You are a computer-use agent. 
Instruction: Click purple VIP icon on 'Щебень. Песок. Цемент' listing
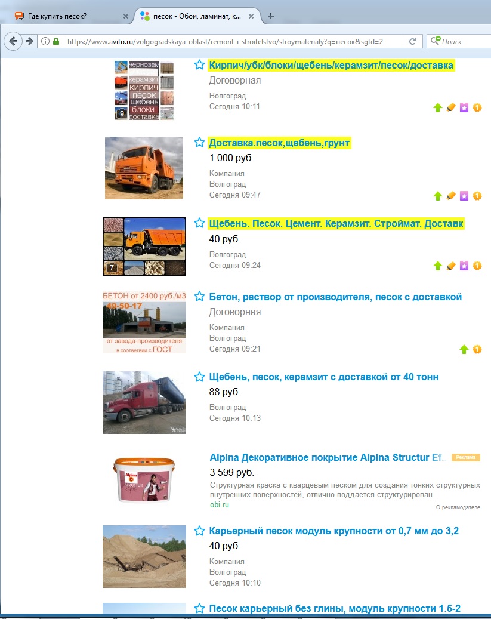pyautogui.click(x=464, y=266)
